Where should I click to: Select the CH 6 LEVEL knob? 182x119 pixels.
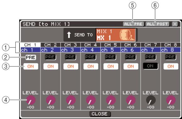point(131,100)
